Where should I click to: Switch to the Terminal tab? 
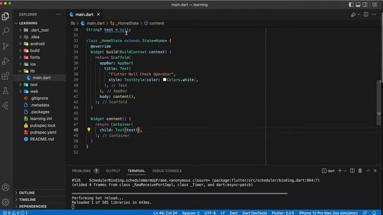tap(136, 171)
